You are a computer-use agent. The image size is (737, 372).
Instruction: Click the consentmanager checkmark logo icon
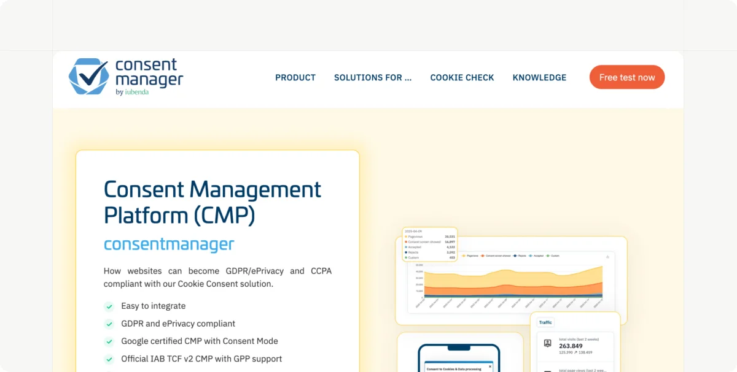(88, 77)
